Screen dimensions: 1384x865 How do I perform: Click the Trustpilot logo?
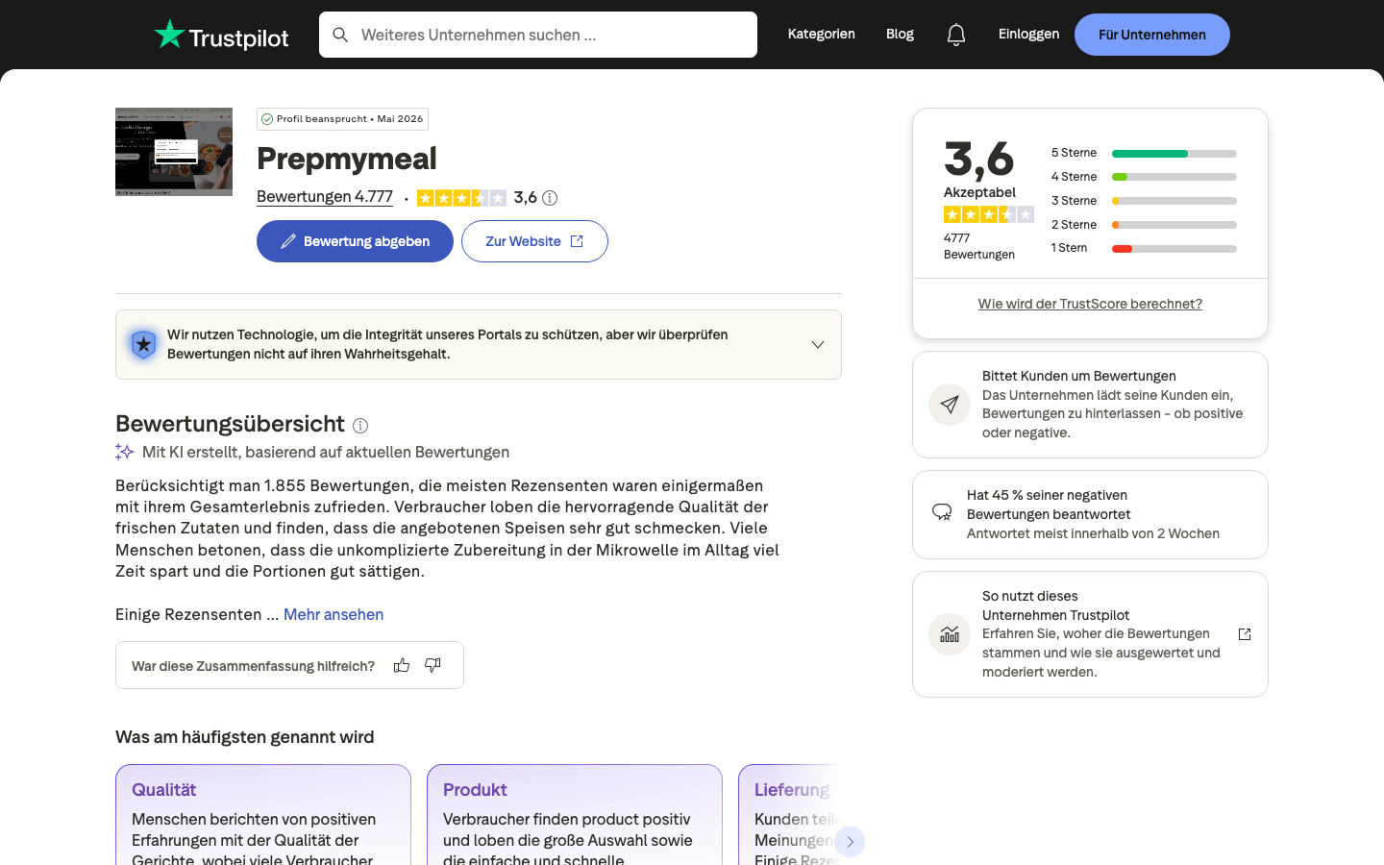(221, 35)
